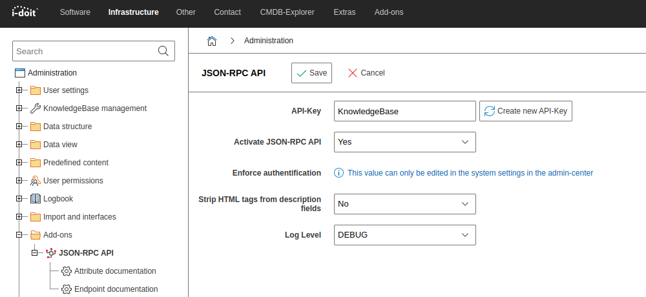This screenshot has height=297, width=646.
Task: Click the enforce authentification info icon
Action: (x=338, y=173)
